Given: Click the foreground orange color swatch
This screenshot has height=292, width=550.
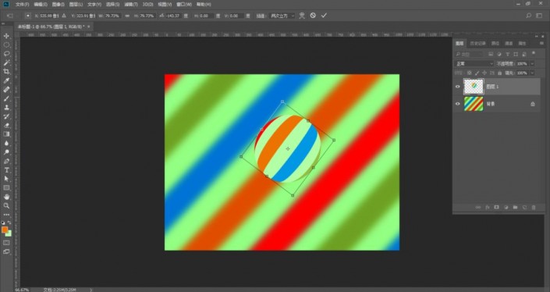Looking at the screenshot, I should click(x=5, y=230).
